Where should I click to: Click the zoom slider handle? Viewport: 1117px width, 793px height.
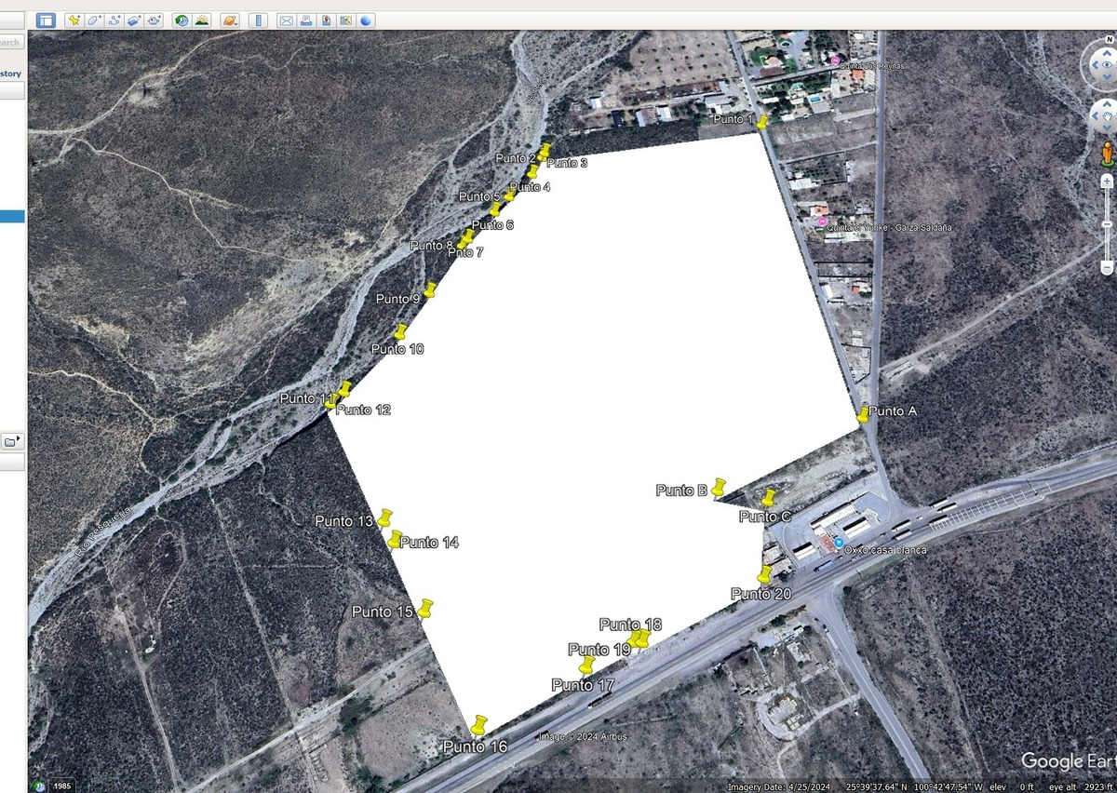pos(1107,224)
